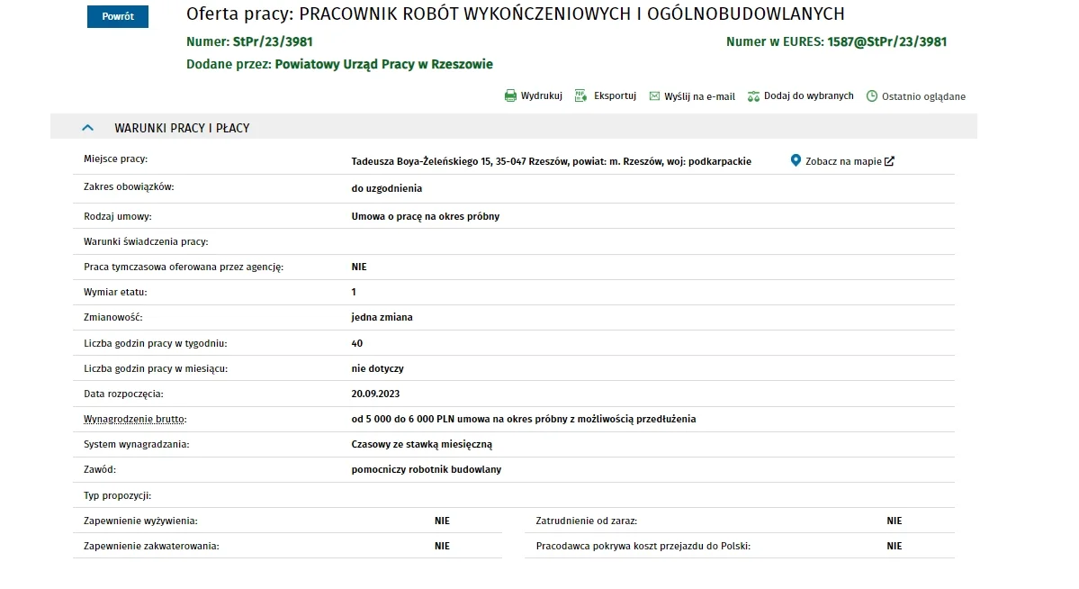Click the export file icon beside Eksportuj
The image size is (1079, 589).
click(580, 96)
